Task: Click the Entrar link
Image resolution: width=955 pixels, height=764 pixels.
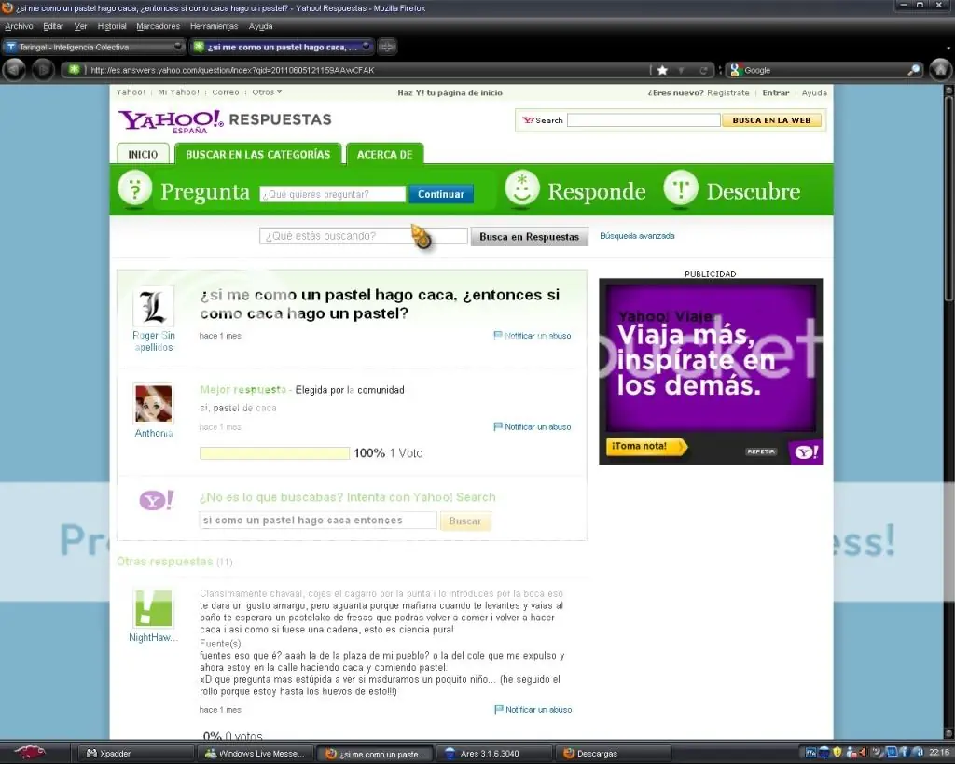Action: pyautogui.click(x=775, y=92)
